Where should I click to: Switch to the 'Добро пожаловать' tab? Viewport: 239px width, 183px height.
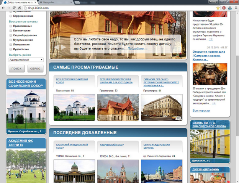click(x=20, y=2)
